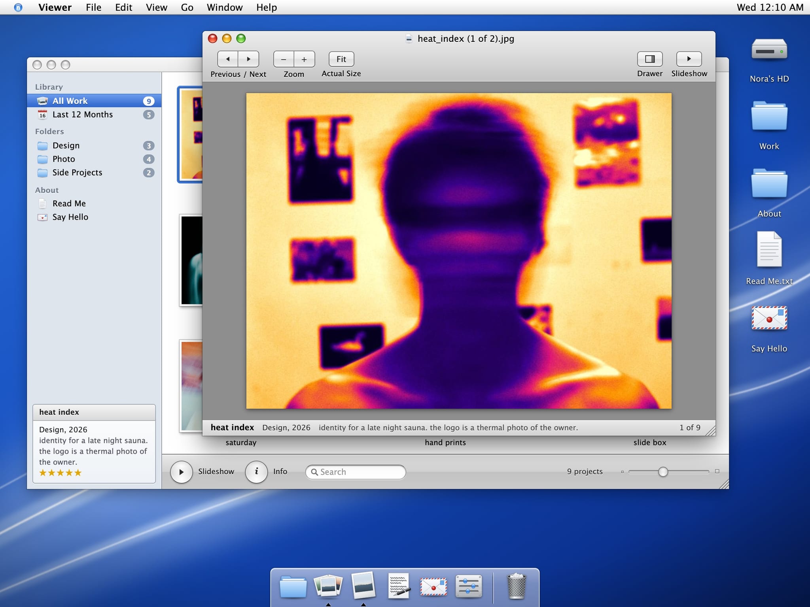Open the folder icon in the Dock

click(293, 587)
